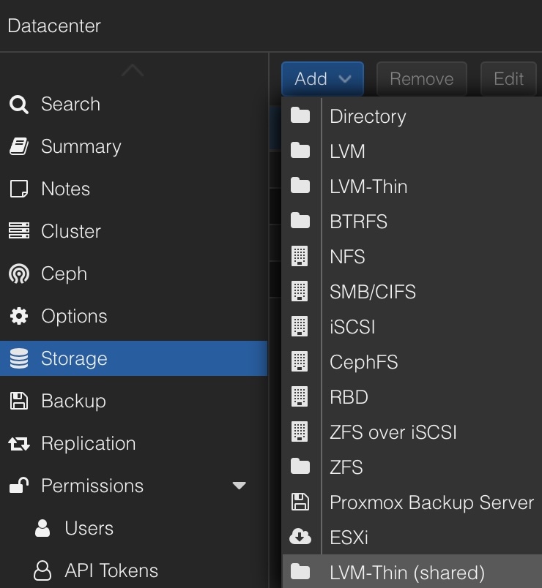Viewport: 542px width, 588px height.
Task: Click the Edit button
Action: 508,79
